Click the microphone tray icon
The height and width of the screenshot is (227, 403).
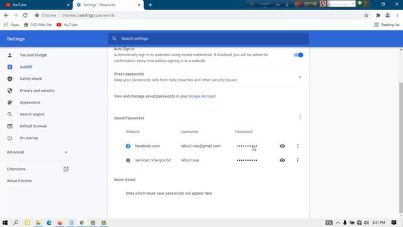pyautogui.click(x=345, y=223)
